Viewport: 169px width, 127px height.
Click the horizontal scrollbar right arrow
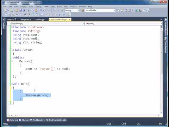click(x=158, y=115)
